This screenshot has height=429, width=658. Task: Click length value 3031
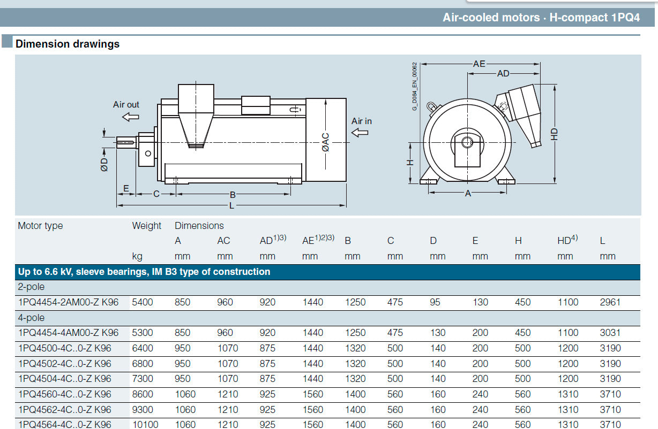(x=610, y=333)
